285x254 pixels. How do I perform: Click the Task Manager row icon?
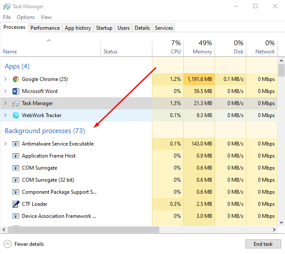(x=16, y=104)
